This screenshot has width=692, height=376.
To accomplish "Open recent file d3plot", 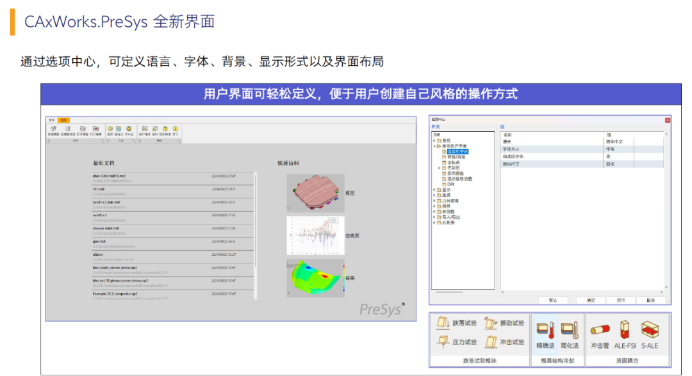I will [173, 257].
